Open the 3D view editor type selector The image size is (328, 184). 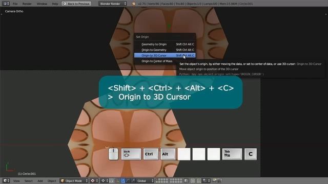(x=6, y=180)
